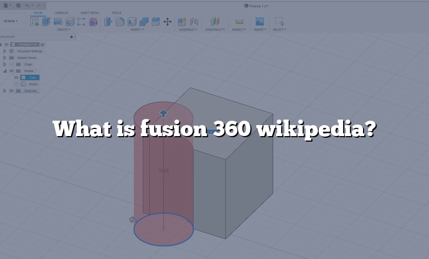Screen dimensions: 429x259
Task: Click the Hole tool icon
Action: 70,21
